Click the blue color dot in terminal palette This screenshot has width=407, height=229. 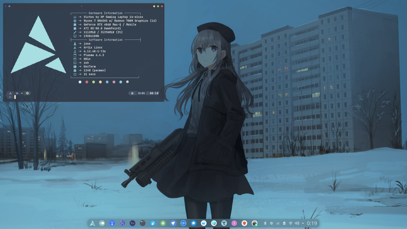coord(107,82)
